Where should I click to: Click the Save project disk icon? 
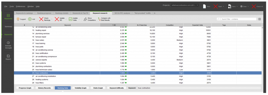(x=229, y=6)
